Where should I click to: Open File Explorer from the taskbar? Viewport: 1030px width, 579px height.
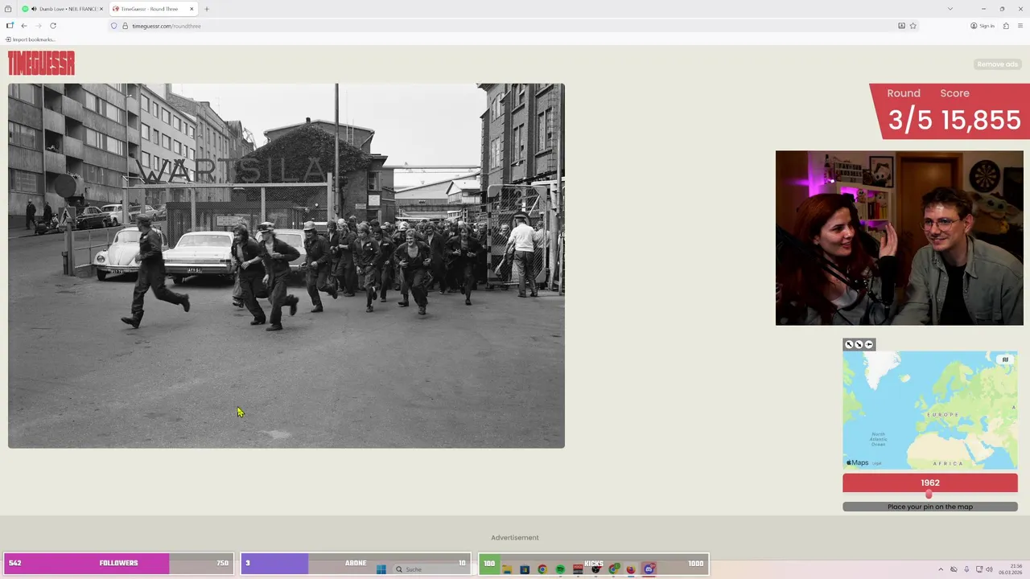click(x=507, y=569)
